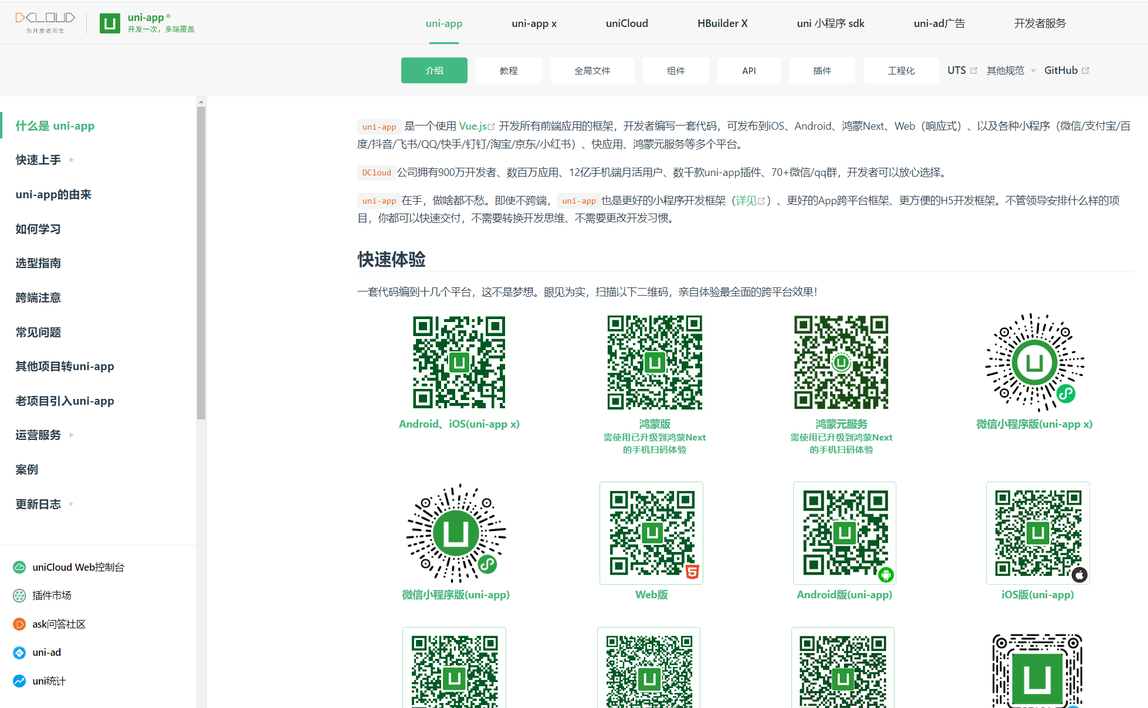Screen dimensions: 1148x708
Task: Click 微信小程序版(uni-app) mini program code
Action: point(456,533)
